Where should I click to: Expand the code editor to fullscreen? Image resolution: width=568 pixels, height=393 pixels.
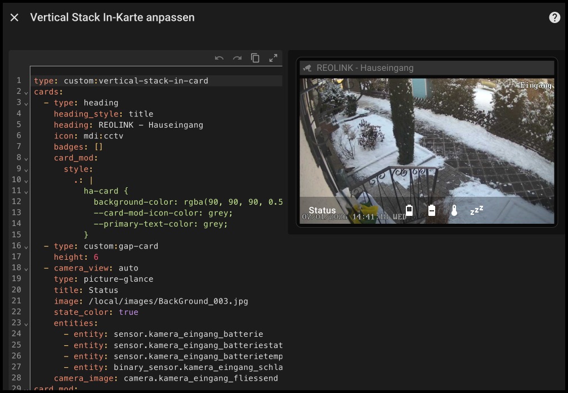[x=273, y=58]
